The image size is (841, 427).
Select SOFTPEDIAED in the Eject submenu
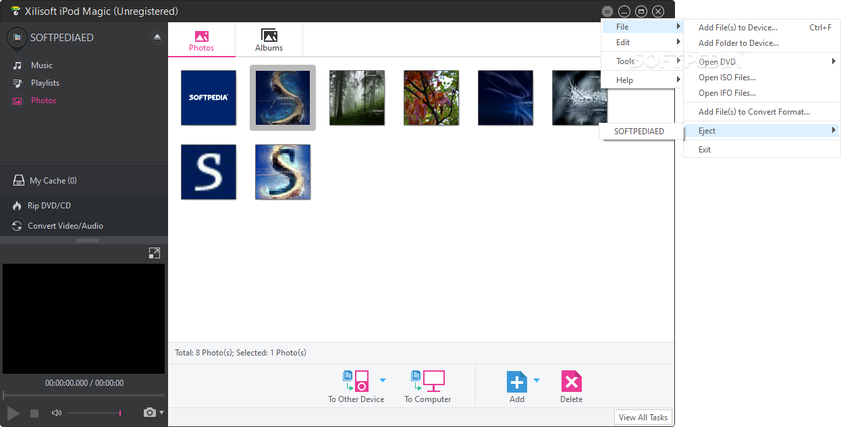(639, 132)
